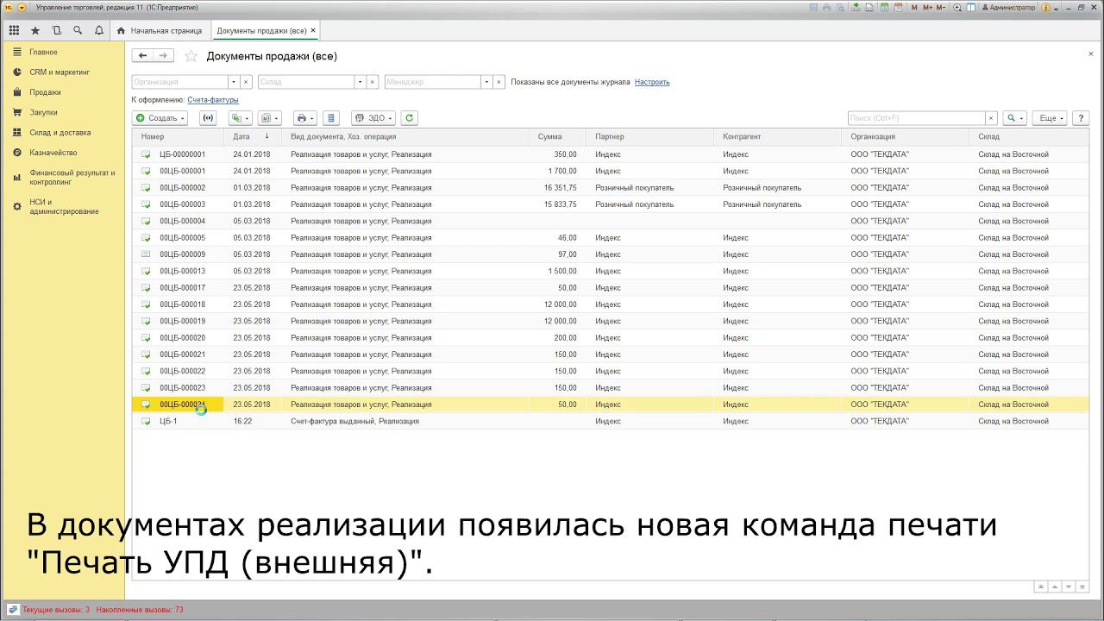The image size is (1104, 621).
Task: Refresh the list with green arrow button
Action: (x=410, y=118)
